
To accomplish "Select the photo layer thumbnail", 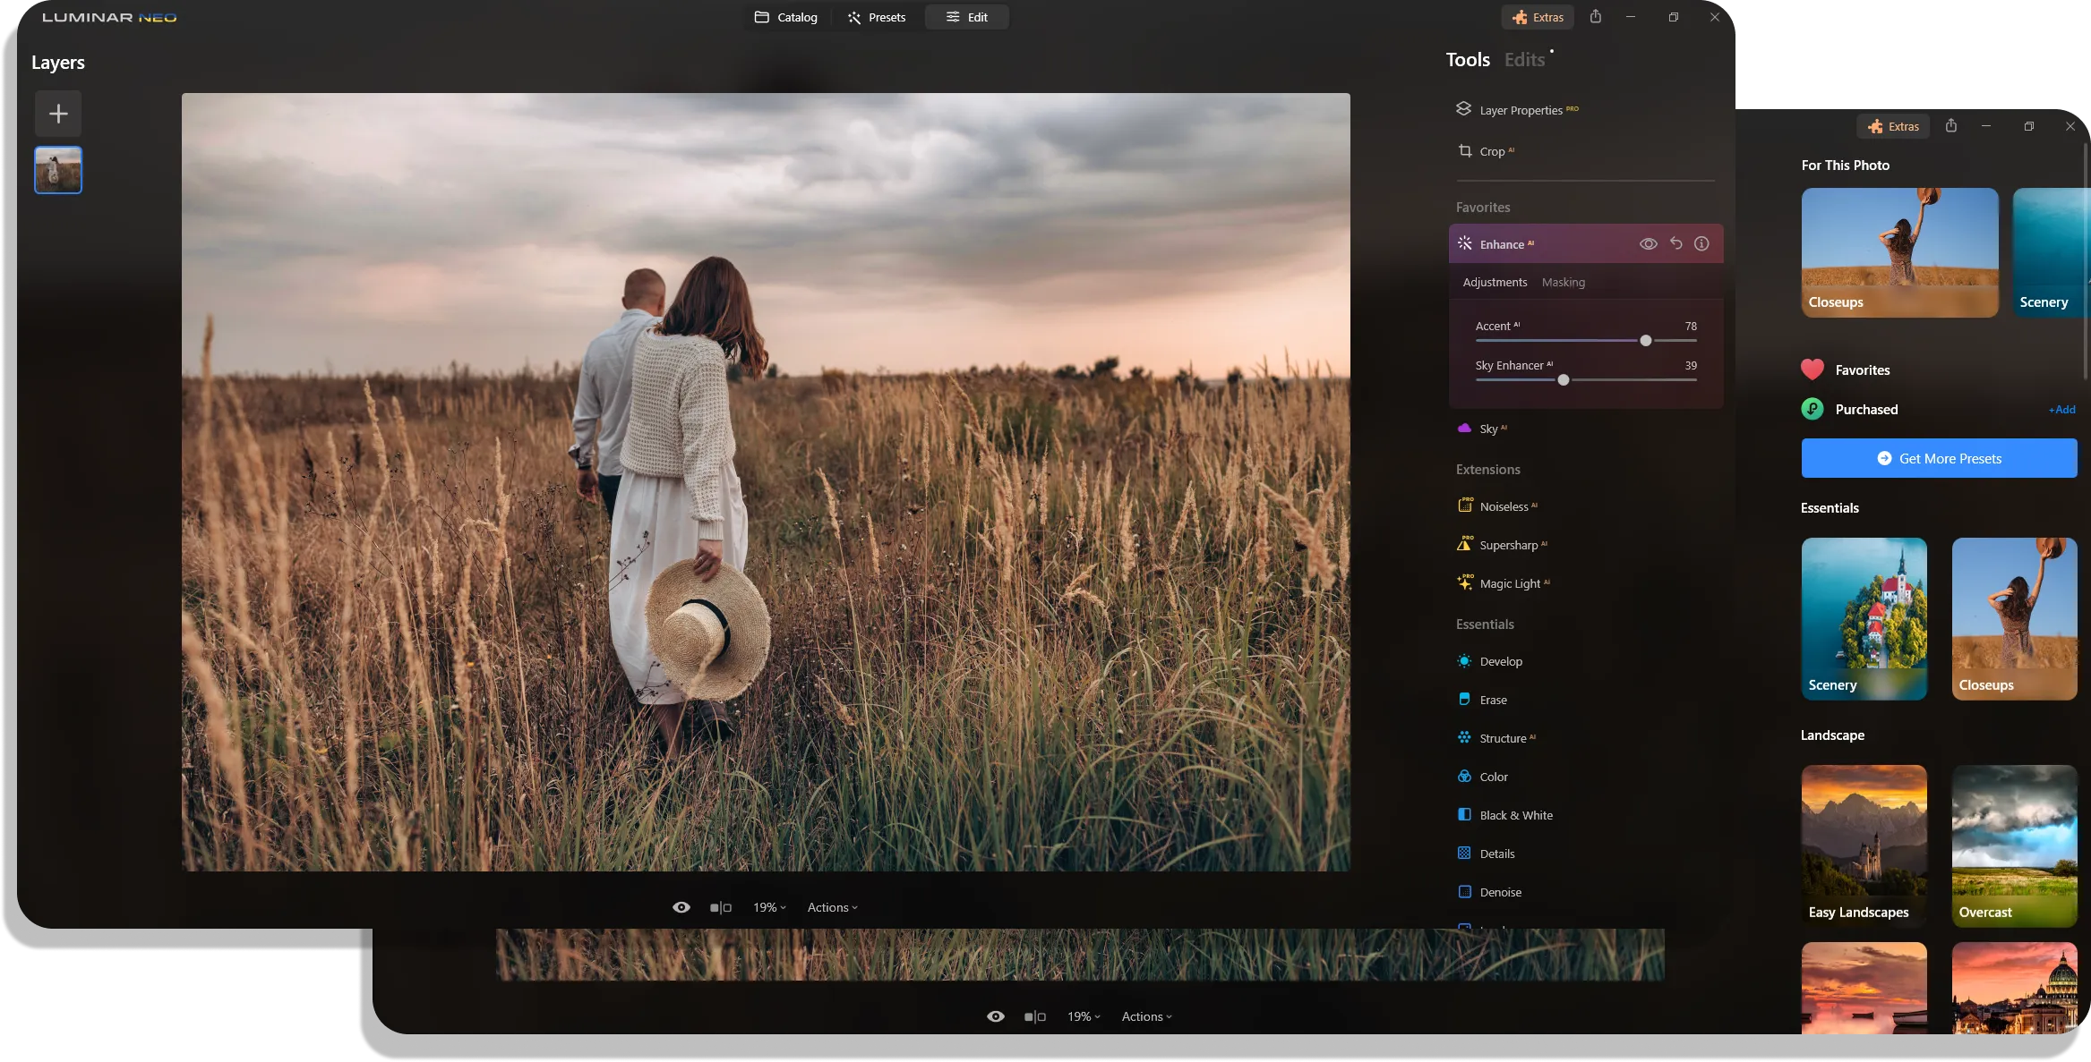I will 58,170.
